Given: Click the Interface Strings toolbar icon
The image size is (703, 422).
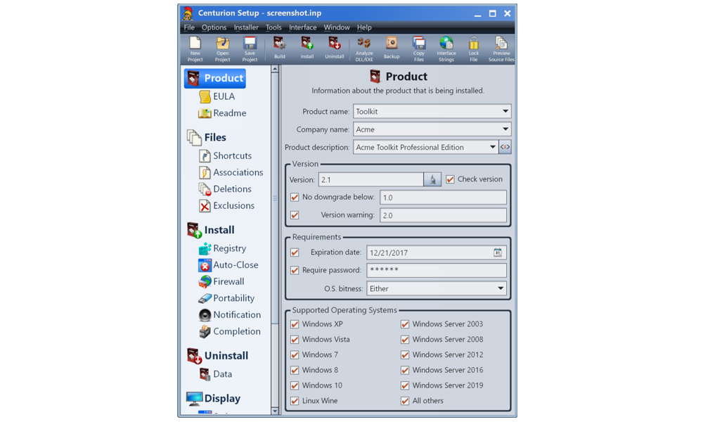Looking at the screenshot, I should (446, 48).
